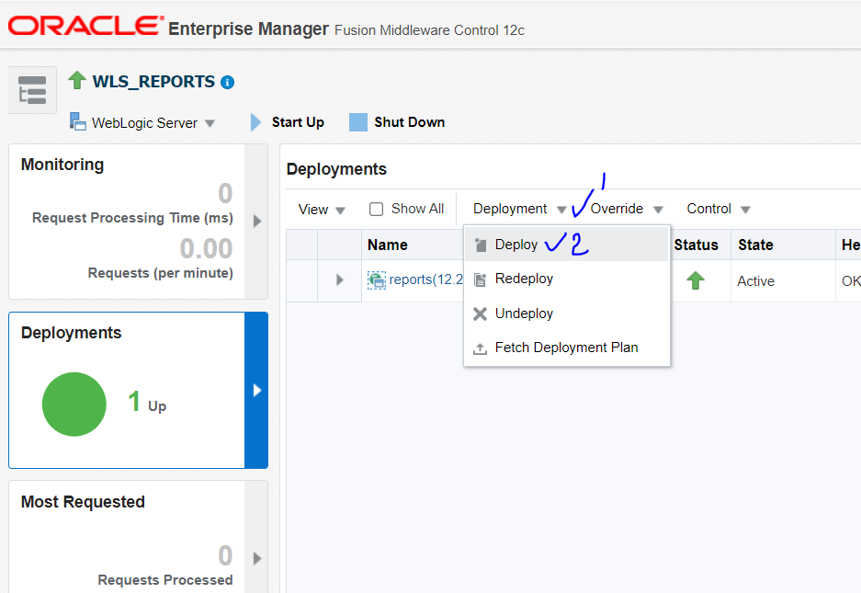Click the green status arrow in reports row
The height and width of the screenshot is (593, 861).
point(696,280)
